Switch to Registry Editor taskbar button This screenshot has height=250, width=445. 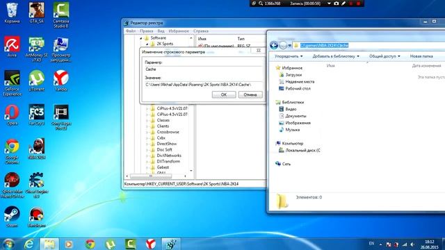point(171,244)
